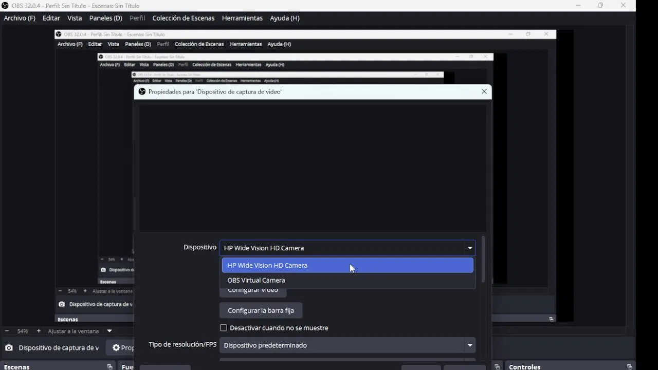Click the 54% zoom value in main window
Viewport: 658px width, 370px height.
(x=23, y=331)
